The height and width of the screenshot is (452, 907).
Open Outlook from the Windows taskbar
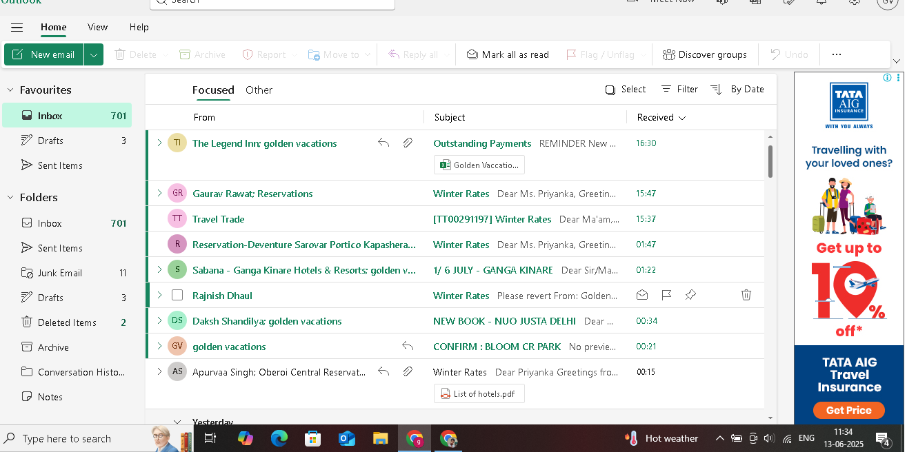(347, 438)
